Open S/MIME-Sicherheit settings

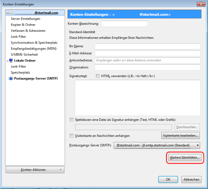24,54
